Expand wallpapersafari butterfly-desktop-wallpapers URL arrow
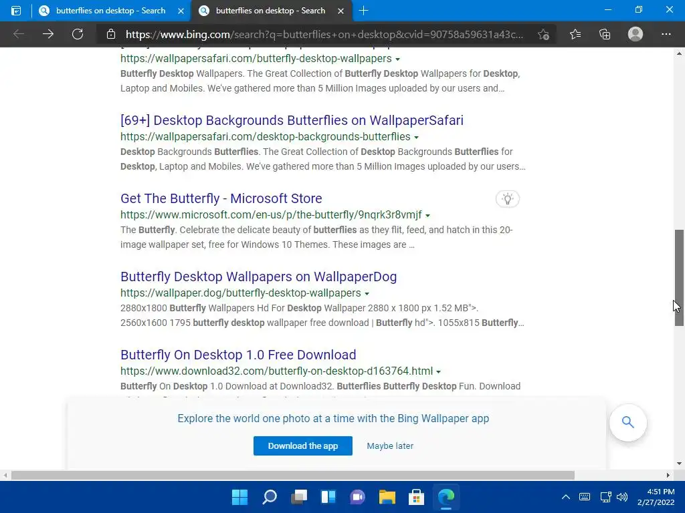 [397, 59]
